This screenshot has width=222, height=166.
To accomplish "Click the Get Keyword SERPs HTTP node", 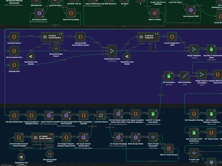I will click(40, 13).
